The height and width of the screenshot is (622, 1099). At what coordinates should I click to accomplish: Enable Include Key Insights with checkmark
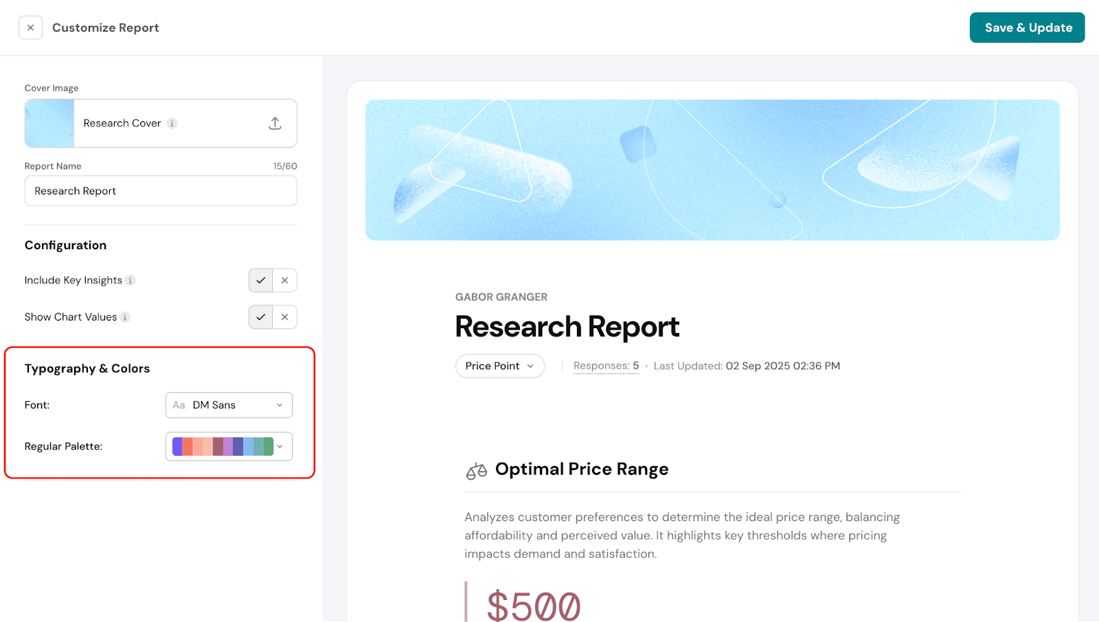(x=260, y=280)
